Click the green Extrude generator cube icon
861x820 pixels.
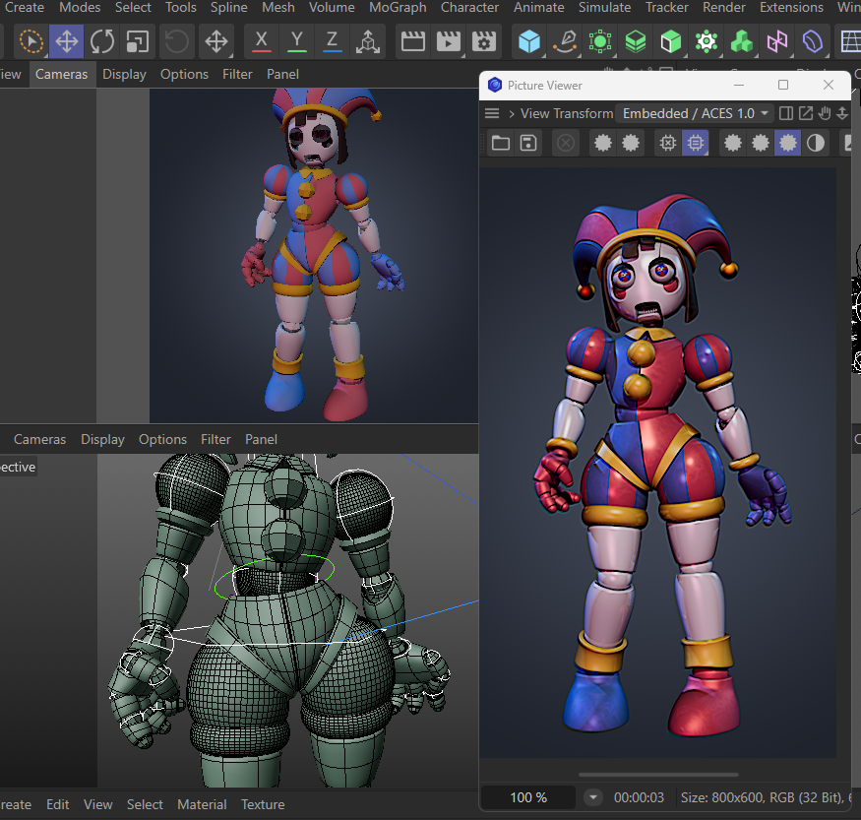click(671, 41)
